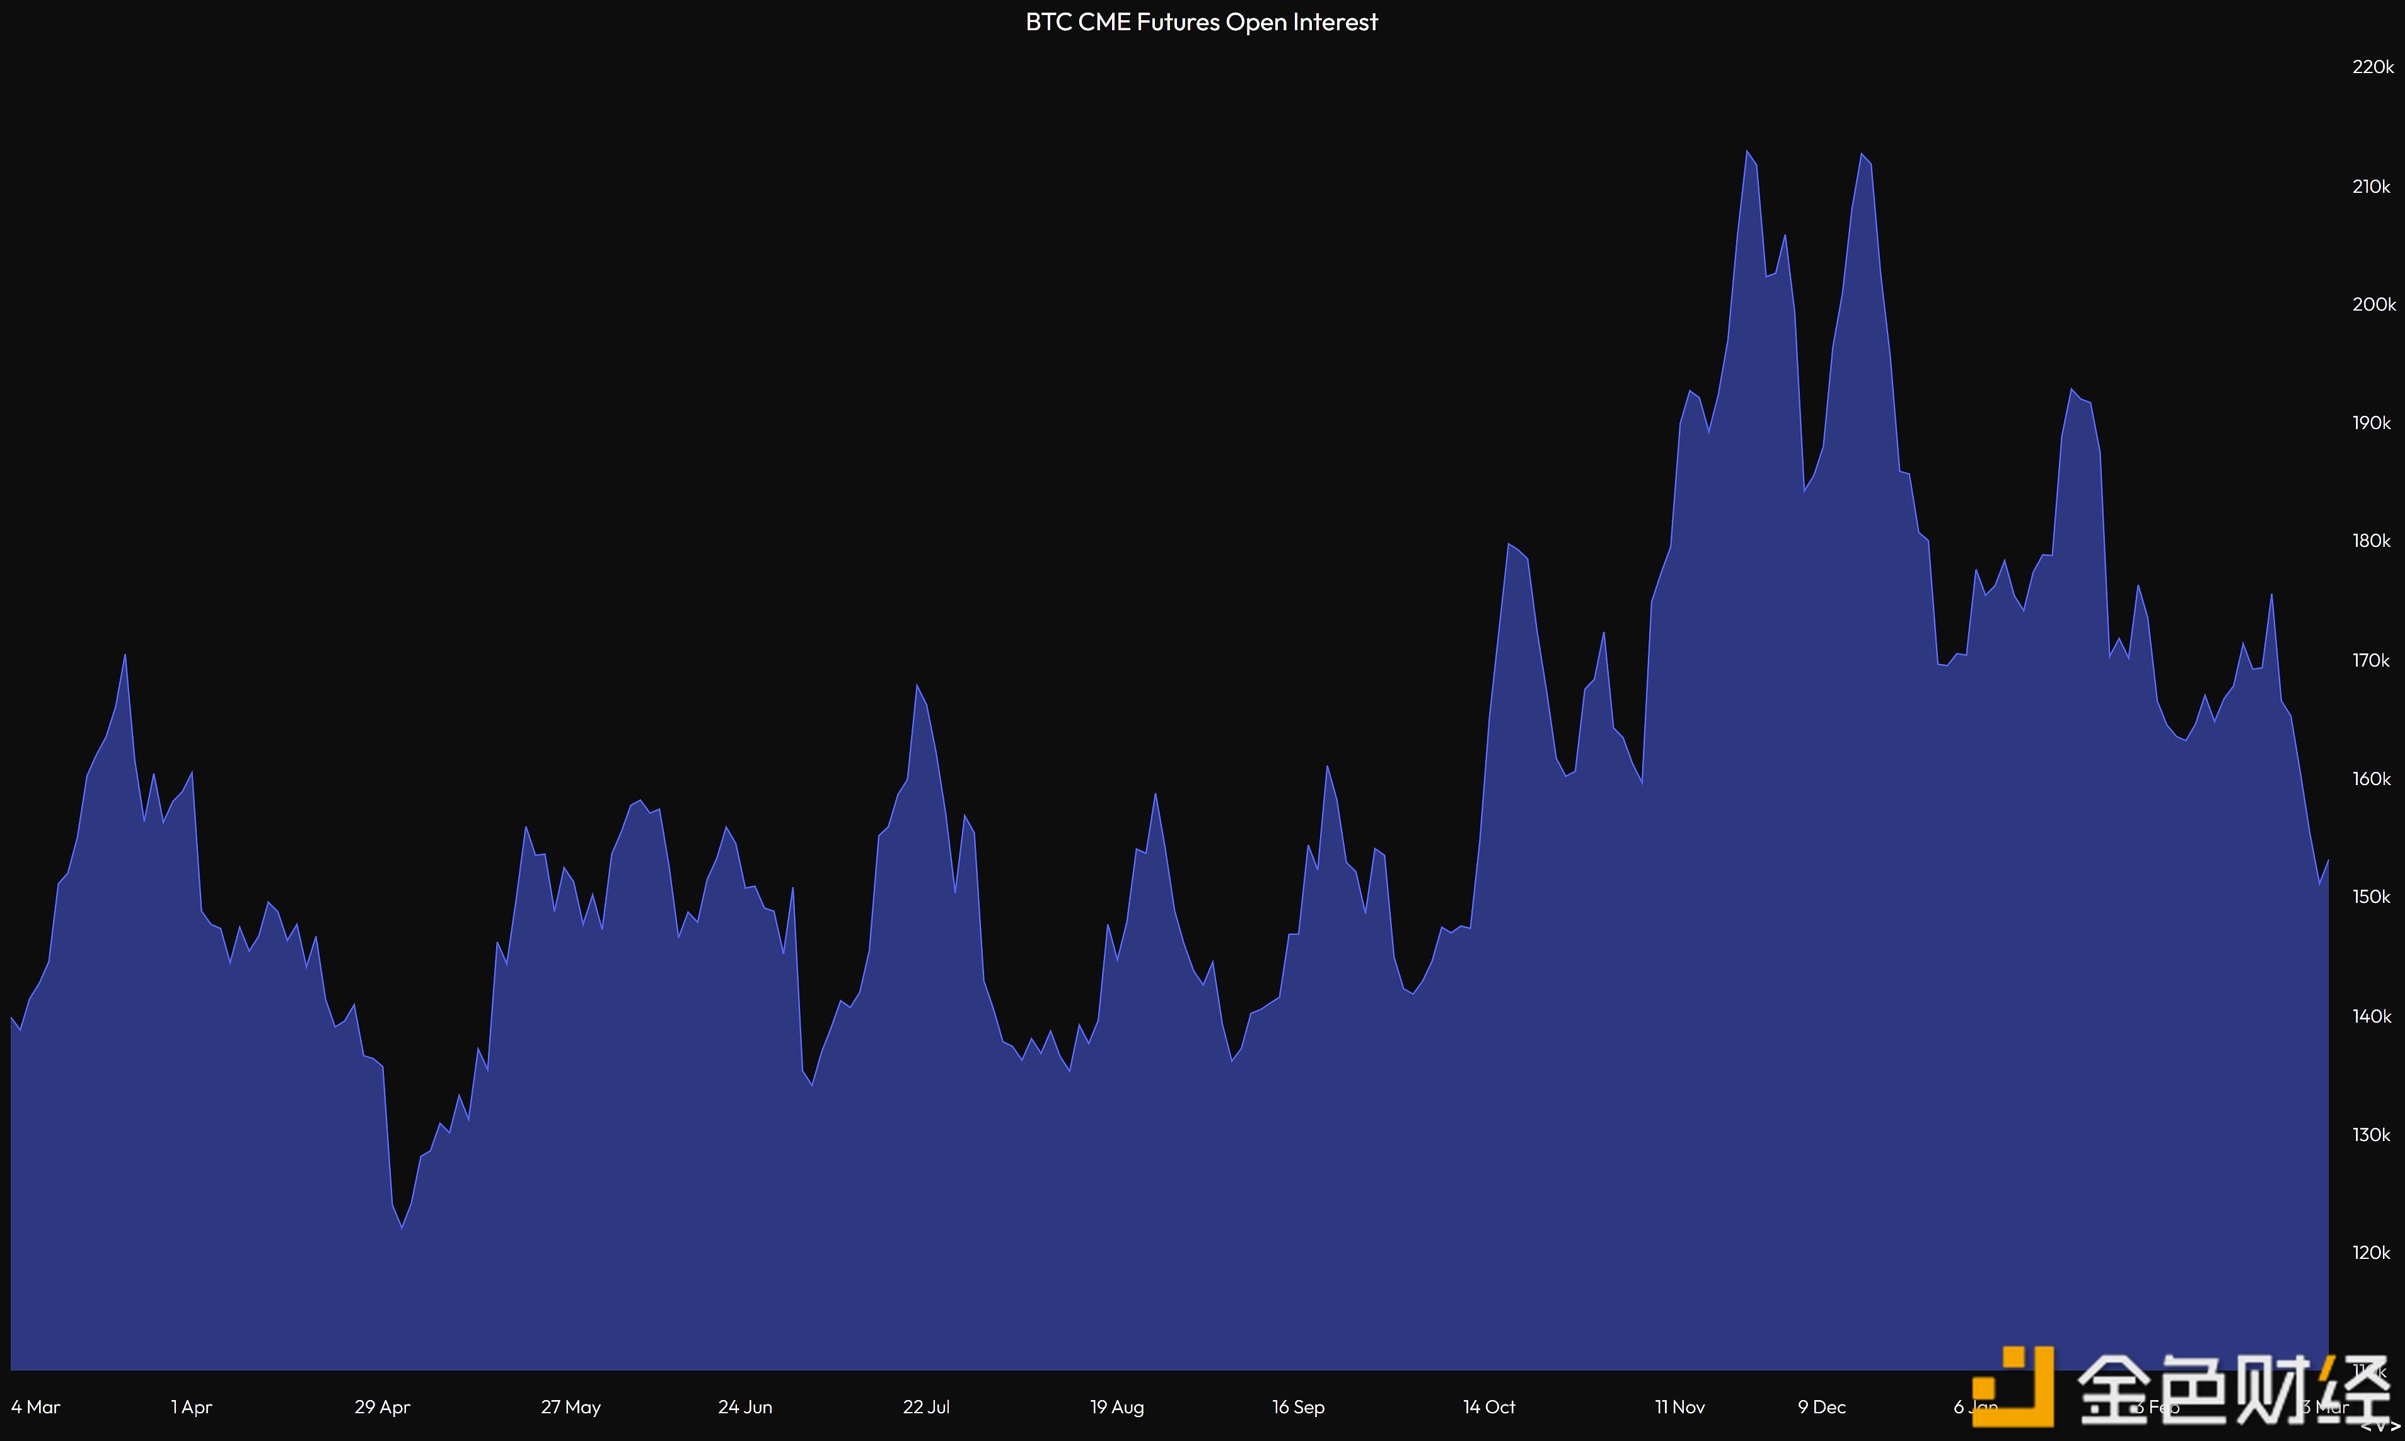
Task: Click the '27 May' date label
Action: pos(570,1406)
